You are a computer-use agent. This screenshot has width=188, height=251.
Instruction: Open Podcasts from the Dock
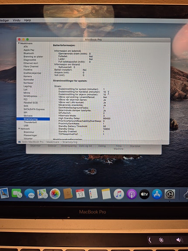coord(132,194)
